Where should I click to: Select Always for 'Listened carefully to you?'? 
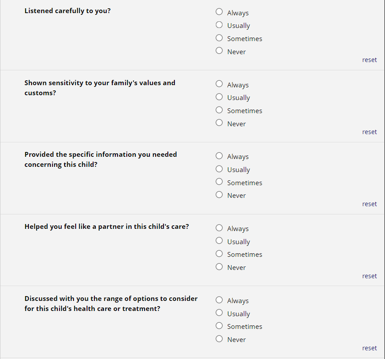(219, 12)
